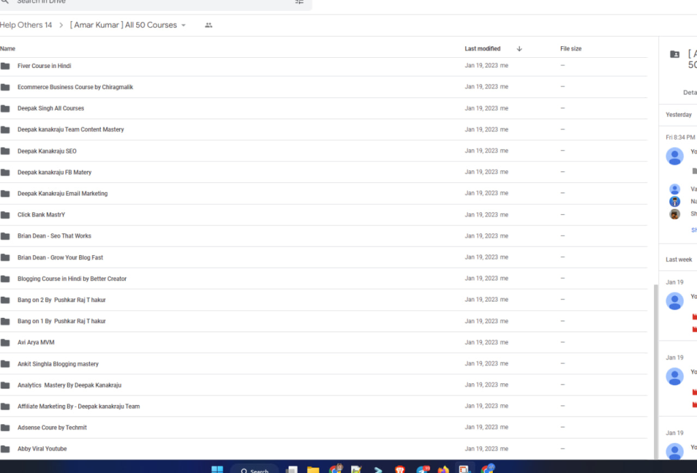Open the Windows Start menu
The image size is (697, 473).
tap(217, 470)
